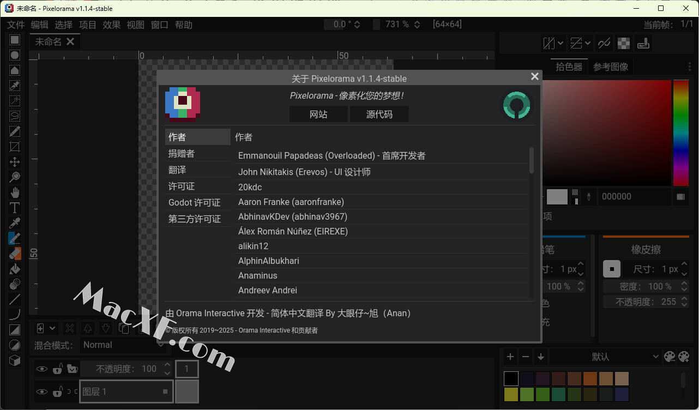Viewport: 699px width, 410px height.
Task: Select the Line tool
Action: [15, 299]
